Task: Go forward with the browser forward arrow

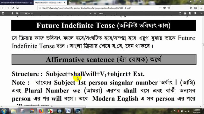Action: 8,8
